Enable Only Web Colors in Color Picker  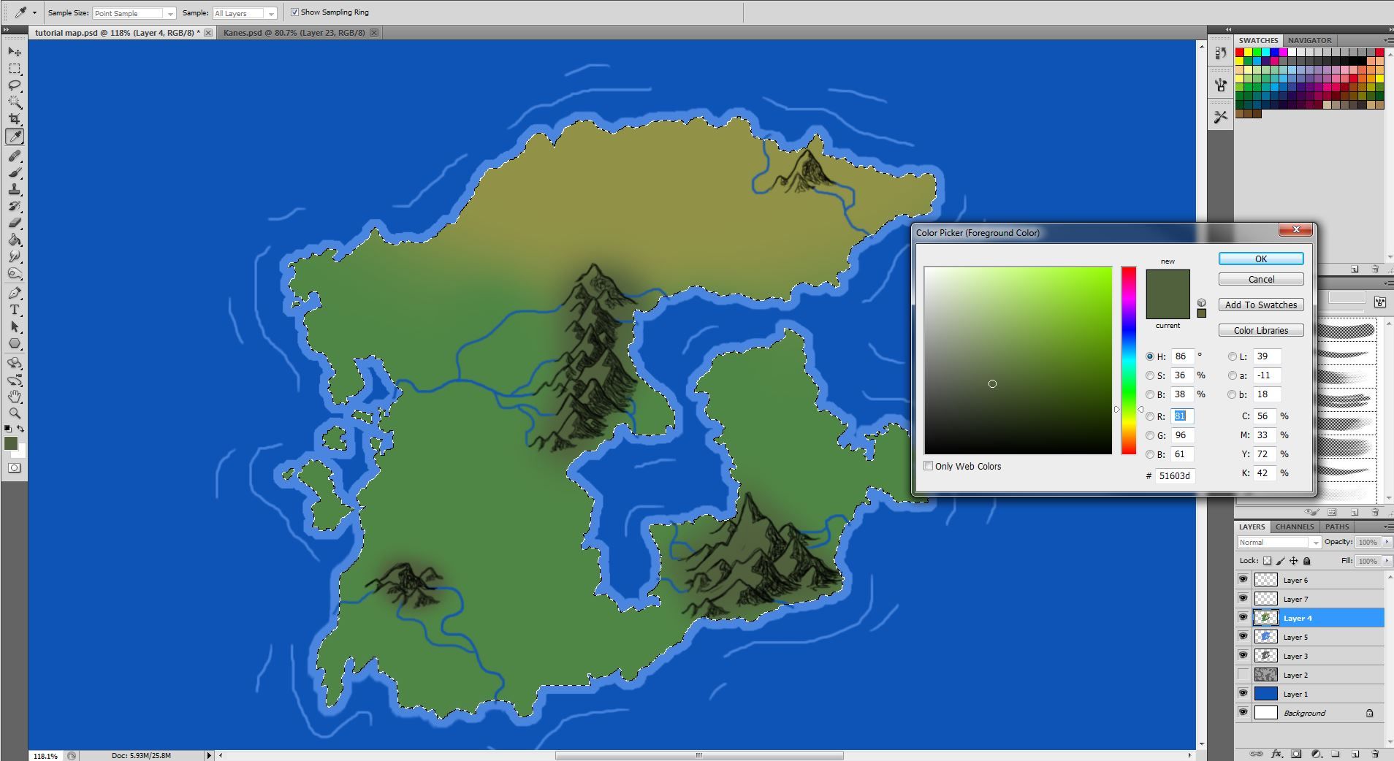click(x=929, y=466)
